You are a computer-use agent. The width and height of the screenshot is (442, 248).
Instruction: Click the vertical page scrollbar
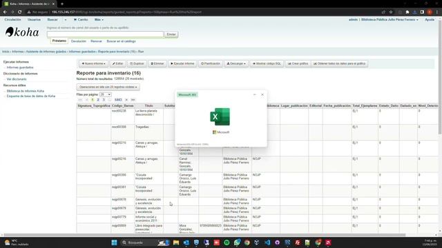[x=440, y=76]
